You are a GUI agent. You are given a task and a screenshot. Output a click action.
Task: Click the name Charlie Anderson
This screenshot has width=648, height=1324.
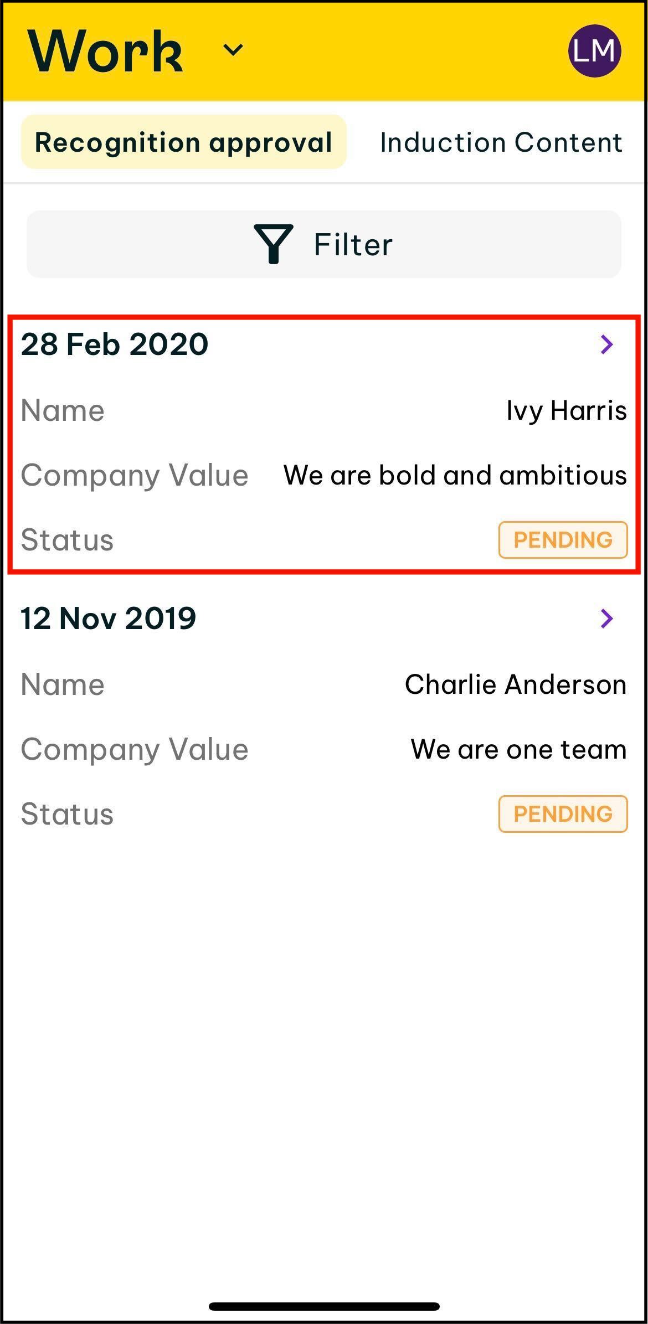[516, 685]
